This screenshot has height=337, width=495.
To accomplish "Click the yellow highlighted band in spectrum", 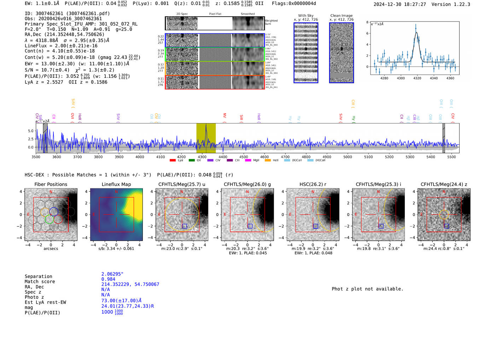I will tap(206, 138).
